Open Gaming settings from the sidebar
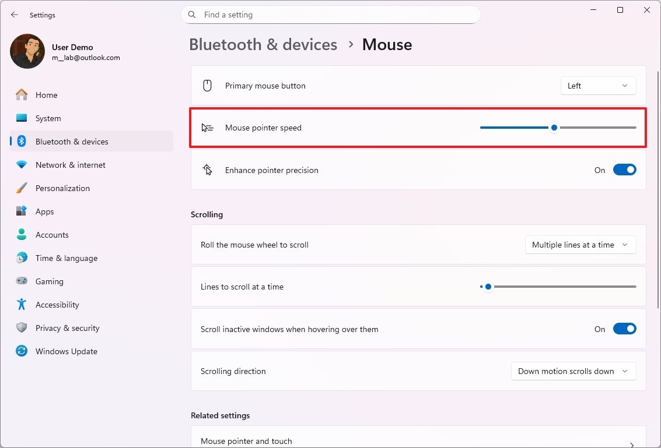The width and height of the screenshot is (661, 448). point(50,281)
